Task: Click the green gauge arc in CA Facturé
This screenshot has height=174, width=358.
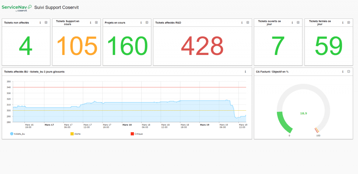Action: point(284,123)
